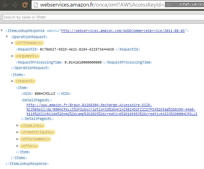Click the address bar URL
This screenshot has width=204, height=169.
pyautogui.click(x=102, y=5)
